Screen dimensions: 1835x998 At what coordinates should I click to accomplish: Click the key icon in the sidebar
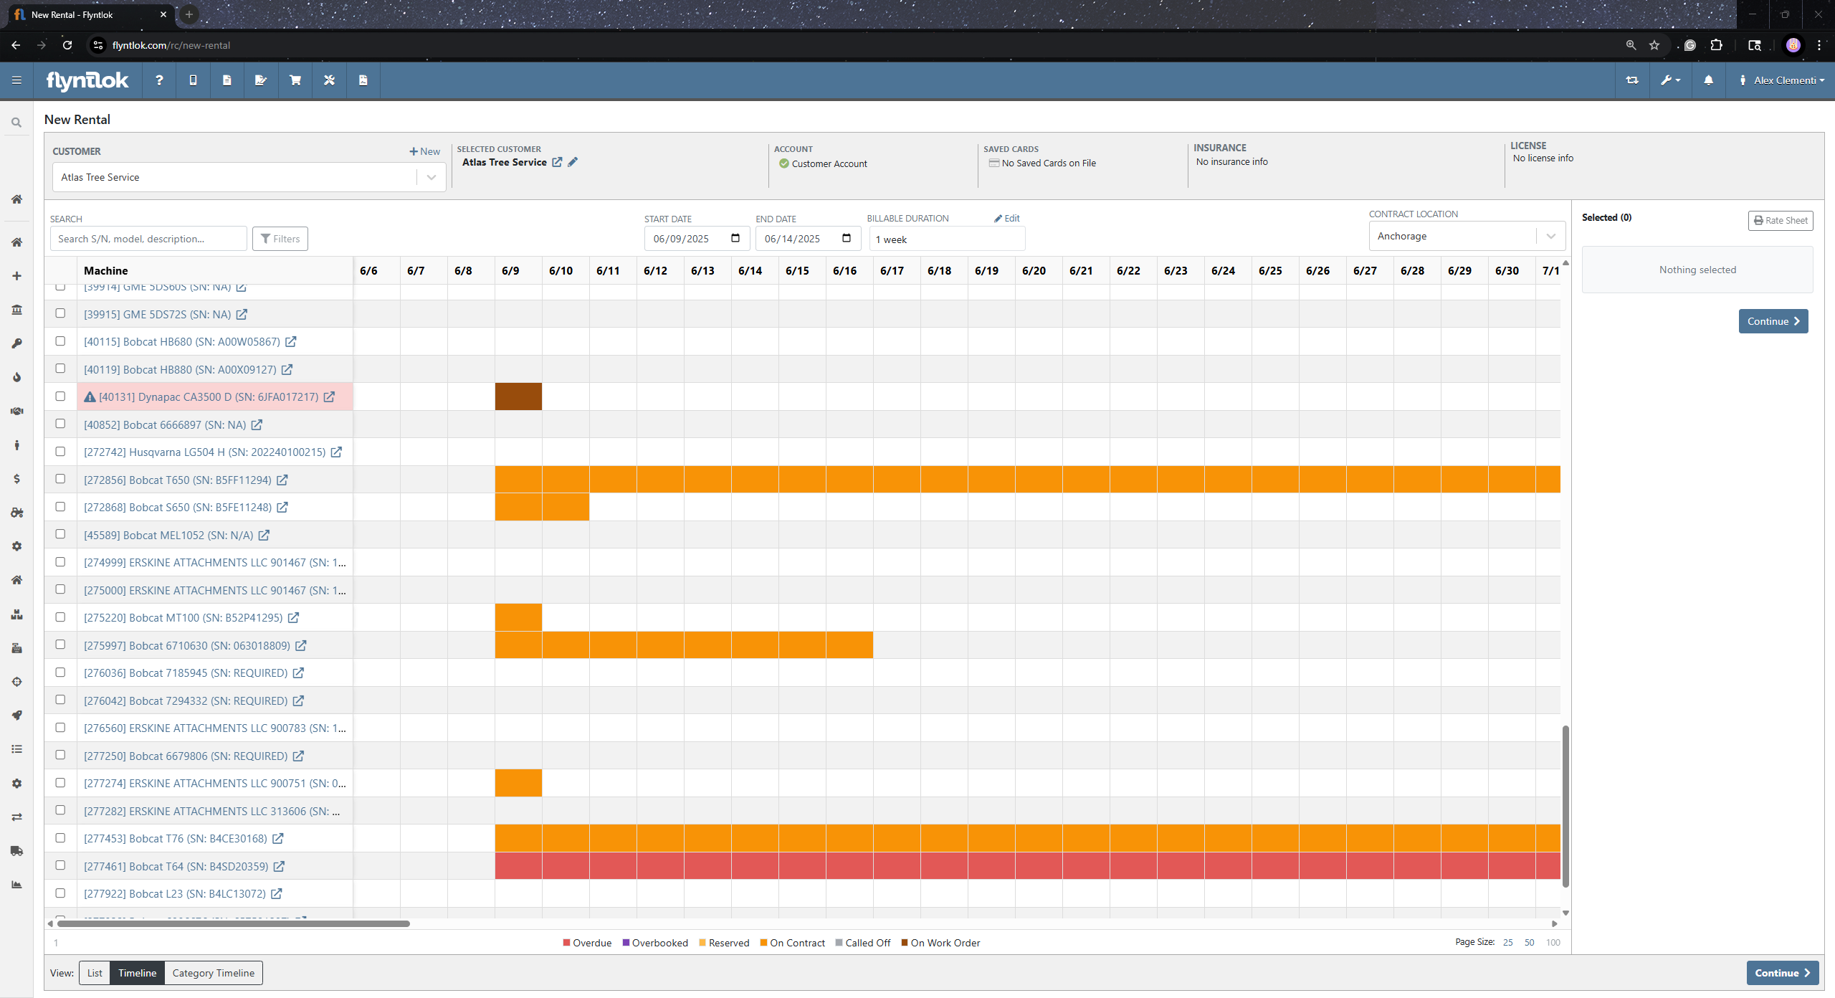tap(16, 343)
